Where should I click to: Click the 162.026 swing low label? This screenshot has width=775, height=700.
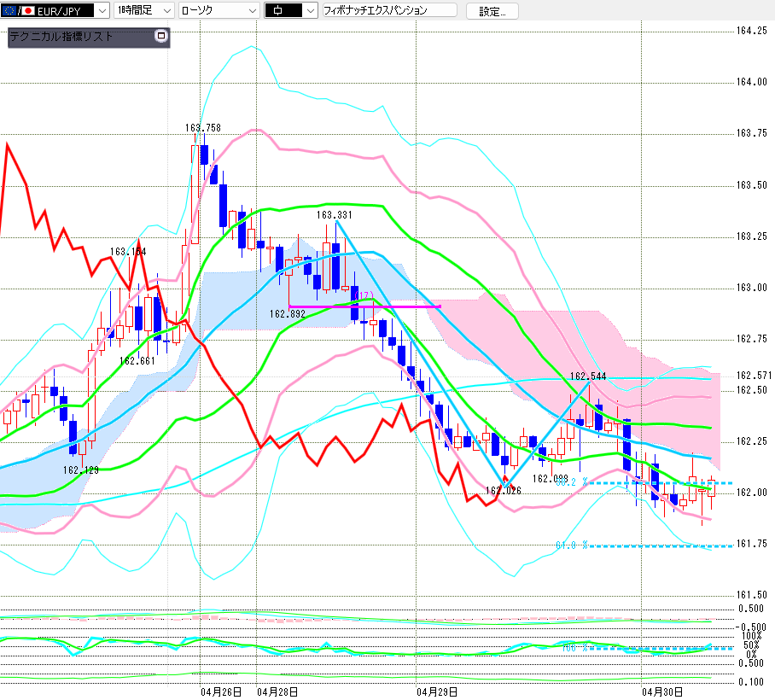pos(504,490)
